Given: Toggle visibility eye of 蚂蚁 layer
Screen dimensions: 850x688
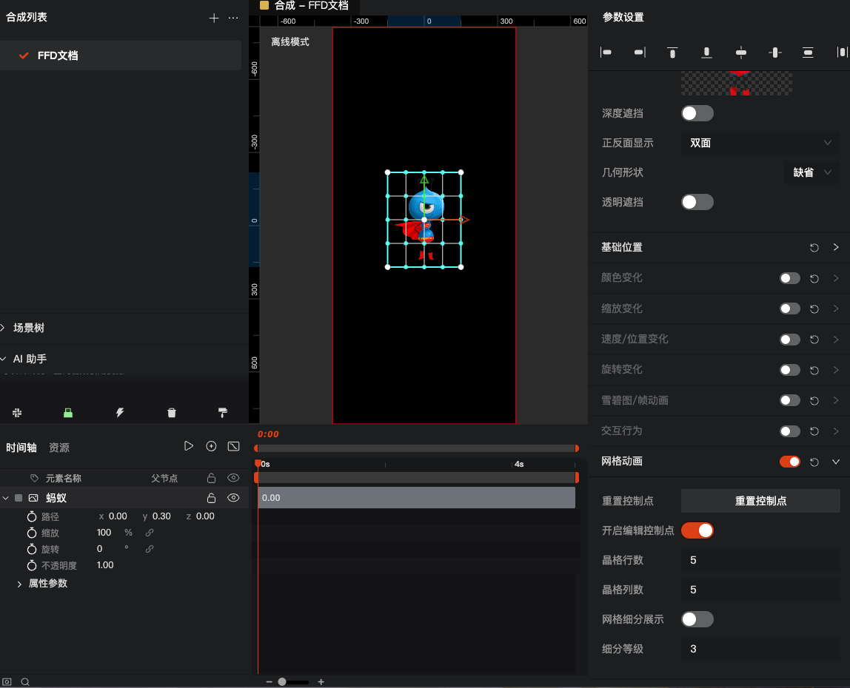Looking at the screenshot, I should click(x=234, y=498).
